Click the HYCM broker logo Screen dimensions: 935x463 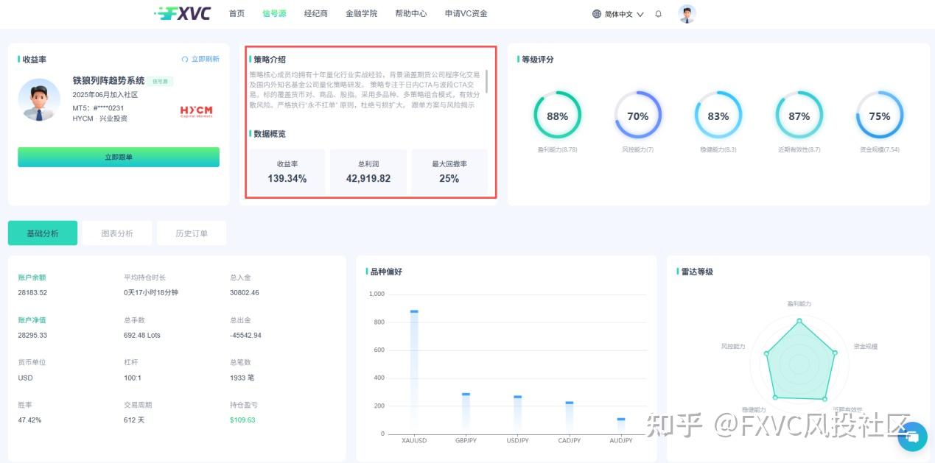(196, 111)
